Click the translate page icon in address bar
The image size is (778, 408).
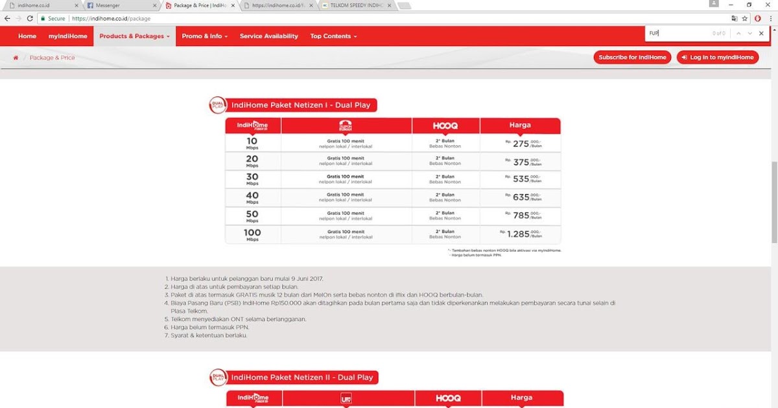pyautogui.click(x=734, y=18)
